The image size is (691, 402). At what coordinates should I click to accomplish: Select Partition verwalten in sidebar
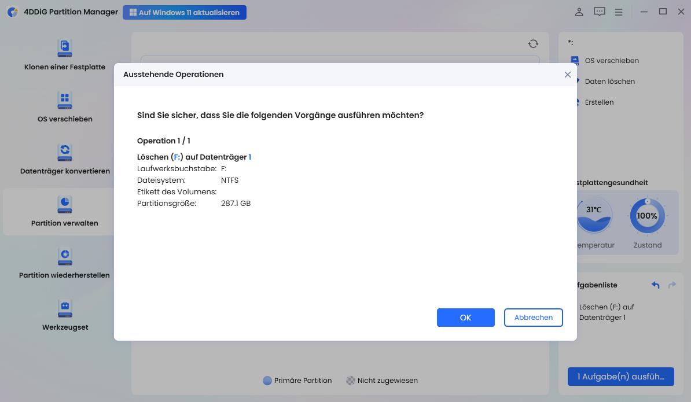65,211
